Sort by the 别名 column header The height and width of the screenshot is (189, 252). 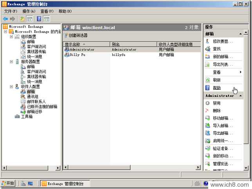click(133, 44)
